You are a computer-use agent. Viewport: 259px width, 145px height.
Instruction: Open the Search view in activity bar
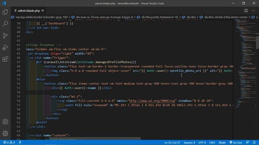coord(5,23)
